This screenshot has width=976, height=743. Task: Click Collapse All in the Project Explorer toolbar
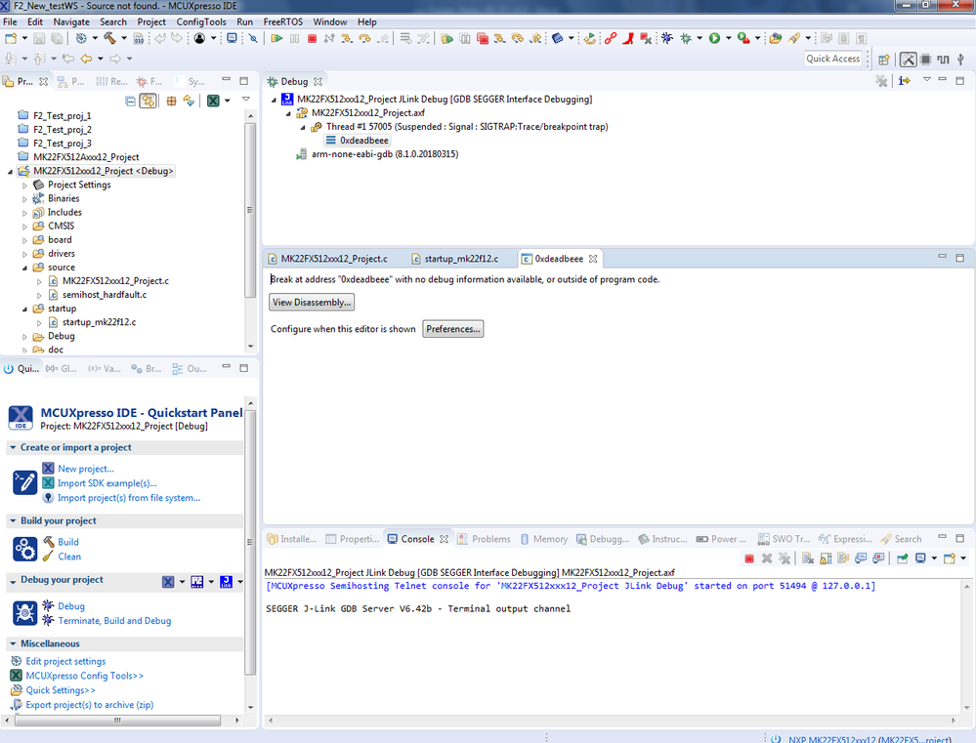coord(130,101)
